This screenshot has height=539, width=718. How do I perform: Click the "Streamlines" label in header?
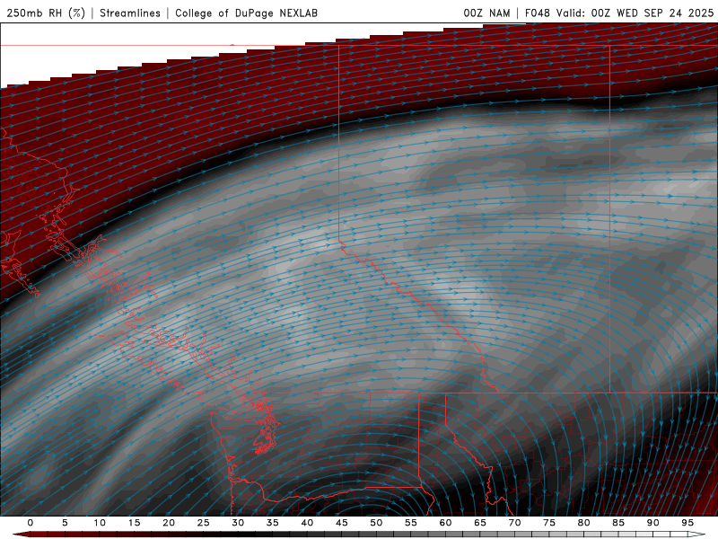click(x=130, y=13)
